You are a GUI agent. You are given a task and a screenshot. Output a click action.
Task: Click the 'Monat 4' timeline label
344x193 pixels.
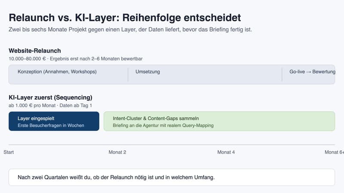(226, 152)
